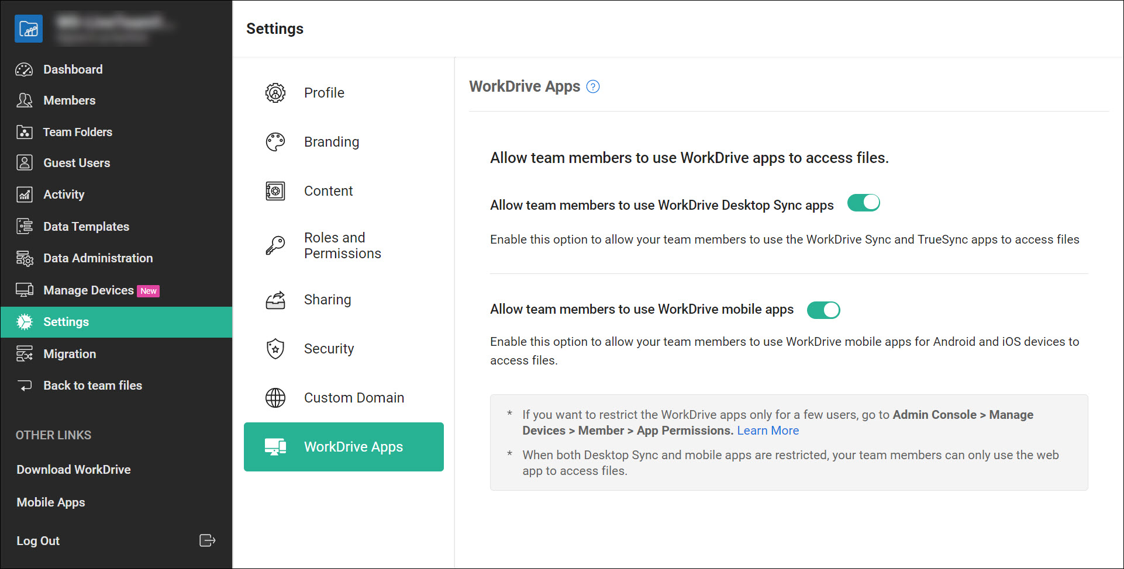
Task: View Activity via its sidebar icon
Action: 24,194
